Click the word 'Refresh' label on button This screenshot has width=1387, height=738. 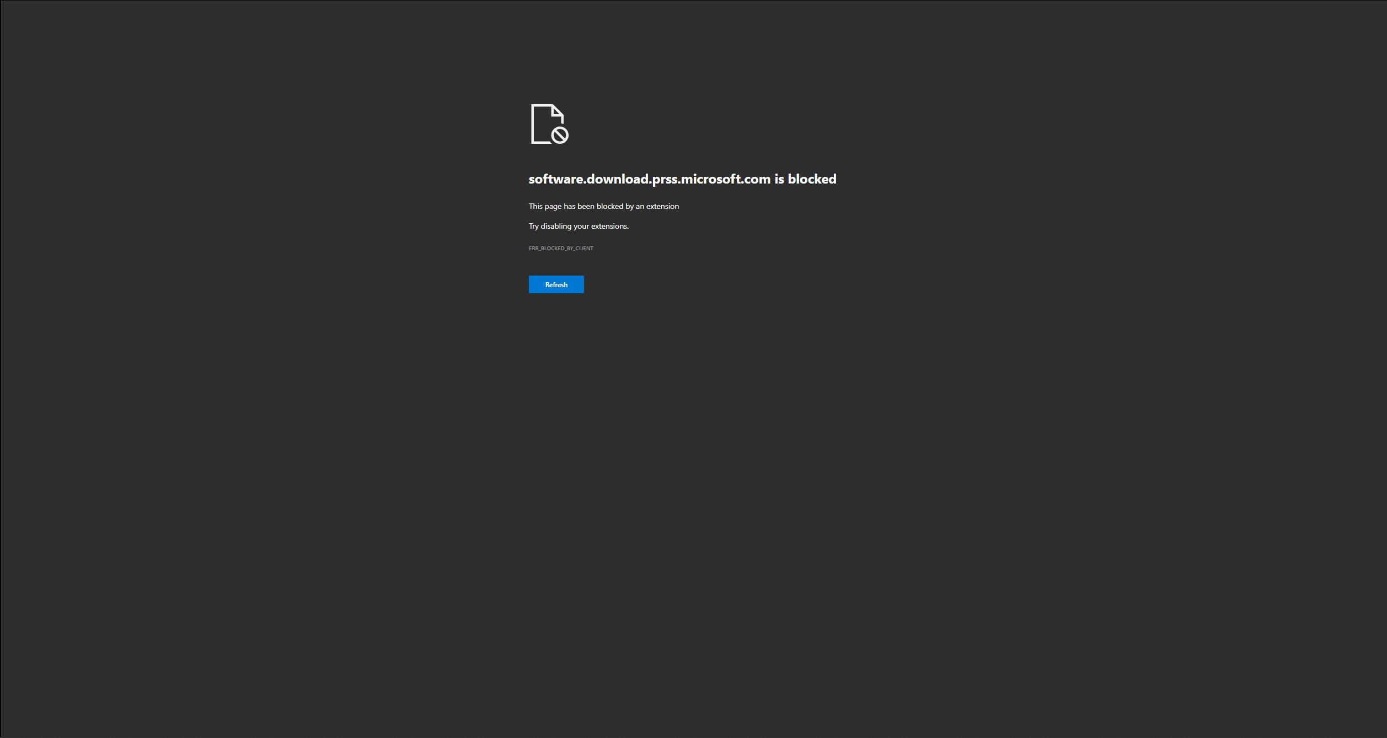[x=556, y=285]
